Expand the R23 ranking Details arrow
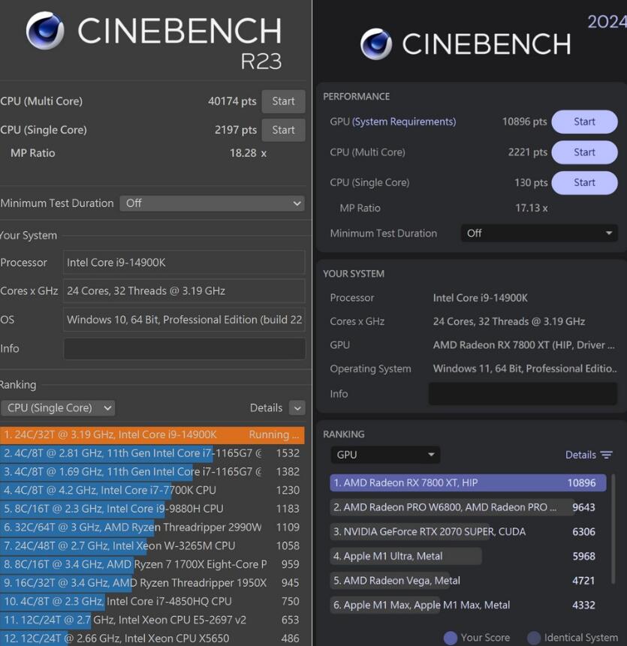The height and width of the screenshot is (646, 627). pos(297,408)
